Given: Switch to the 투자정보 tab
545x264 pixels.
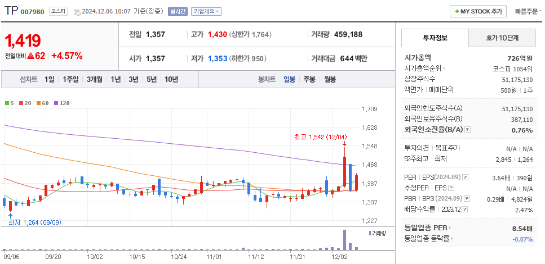Looking at the screenshot, I should click(x=435, y=38).
